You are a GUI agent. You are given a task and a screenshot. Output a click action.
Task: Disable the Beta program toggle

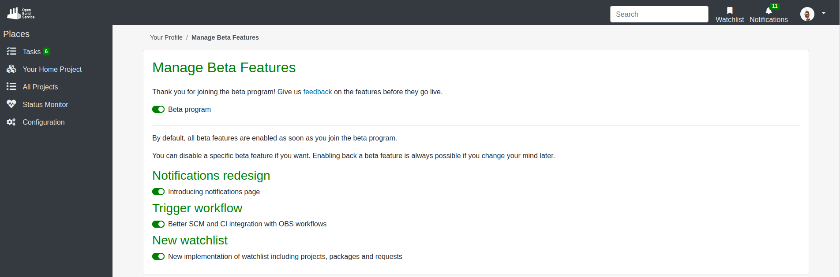(158, 109)
